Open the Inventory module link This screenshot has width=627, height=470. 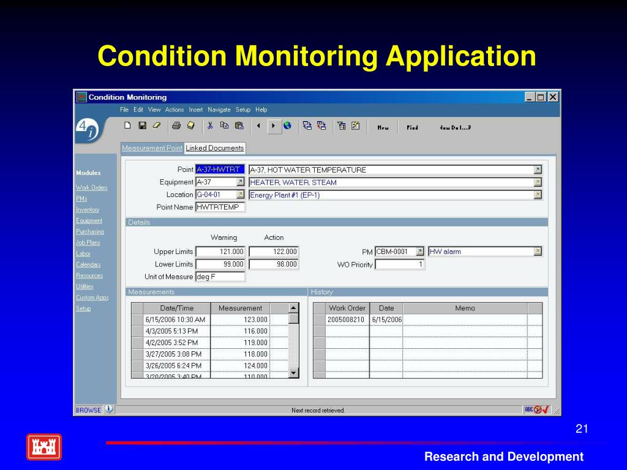88,209
